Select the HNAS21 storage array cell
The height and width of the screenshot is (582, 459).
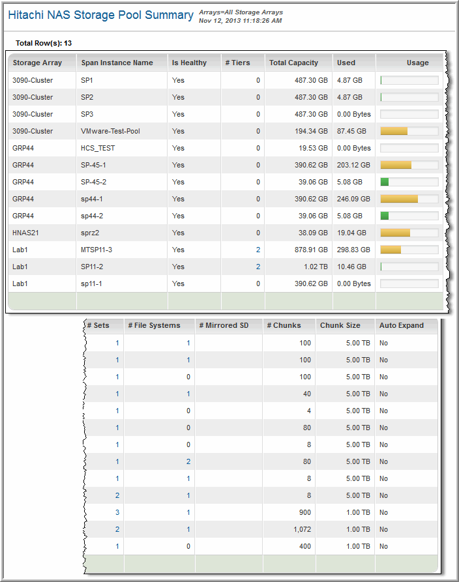pos(27,233)
